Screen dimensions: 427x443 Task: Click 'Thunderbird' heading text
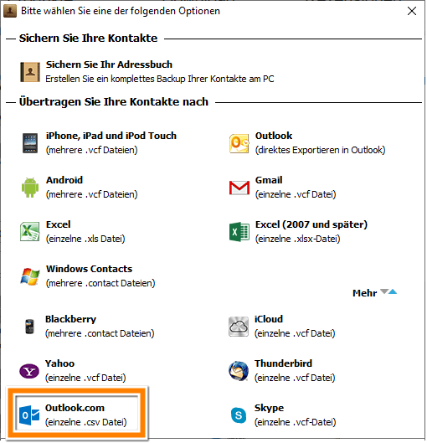click(283, 363)
